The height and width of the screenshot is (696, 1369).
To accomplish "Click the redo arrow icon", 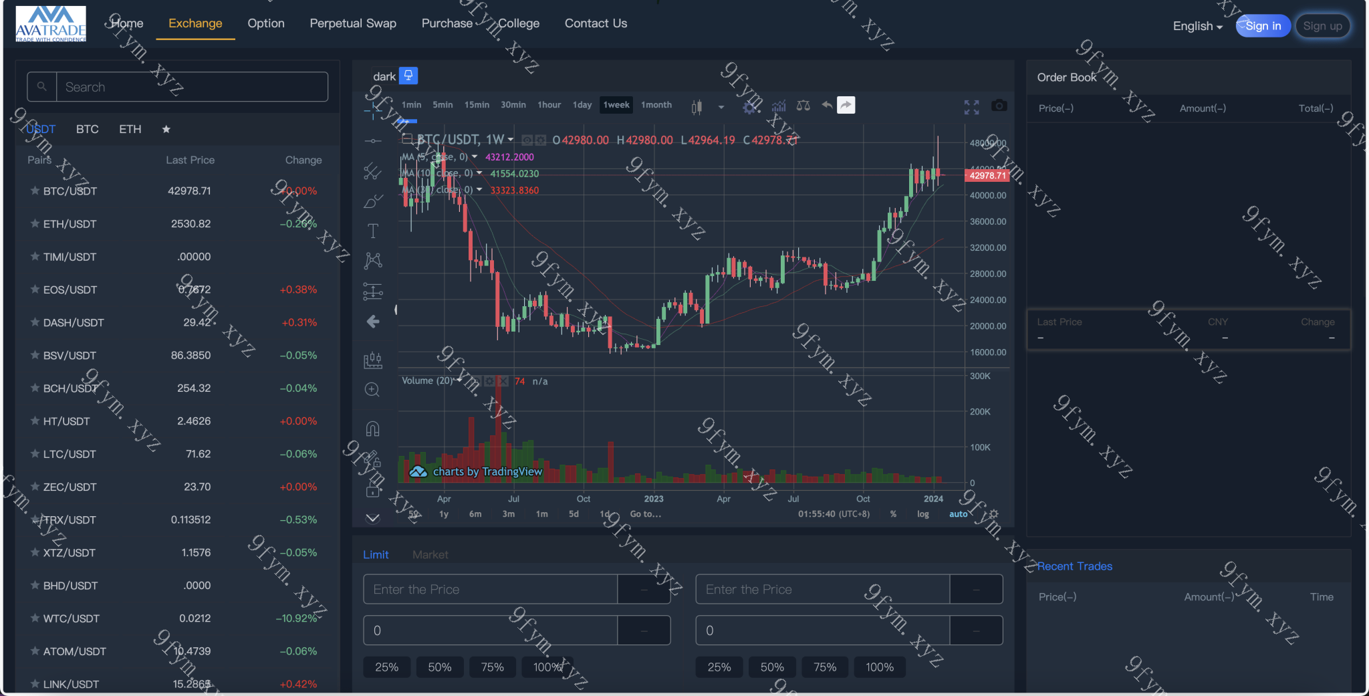I will click(x=846, y=105).
